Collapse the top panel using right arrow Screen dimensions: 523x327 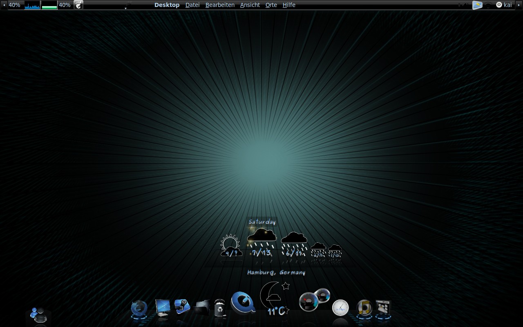(x=518, y=5)
